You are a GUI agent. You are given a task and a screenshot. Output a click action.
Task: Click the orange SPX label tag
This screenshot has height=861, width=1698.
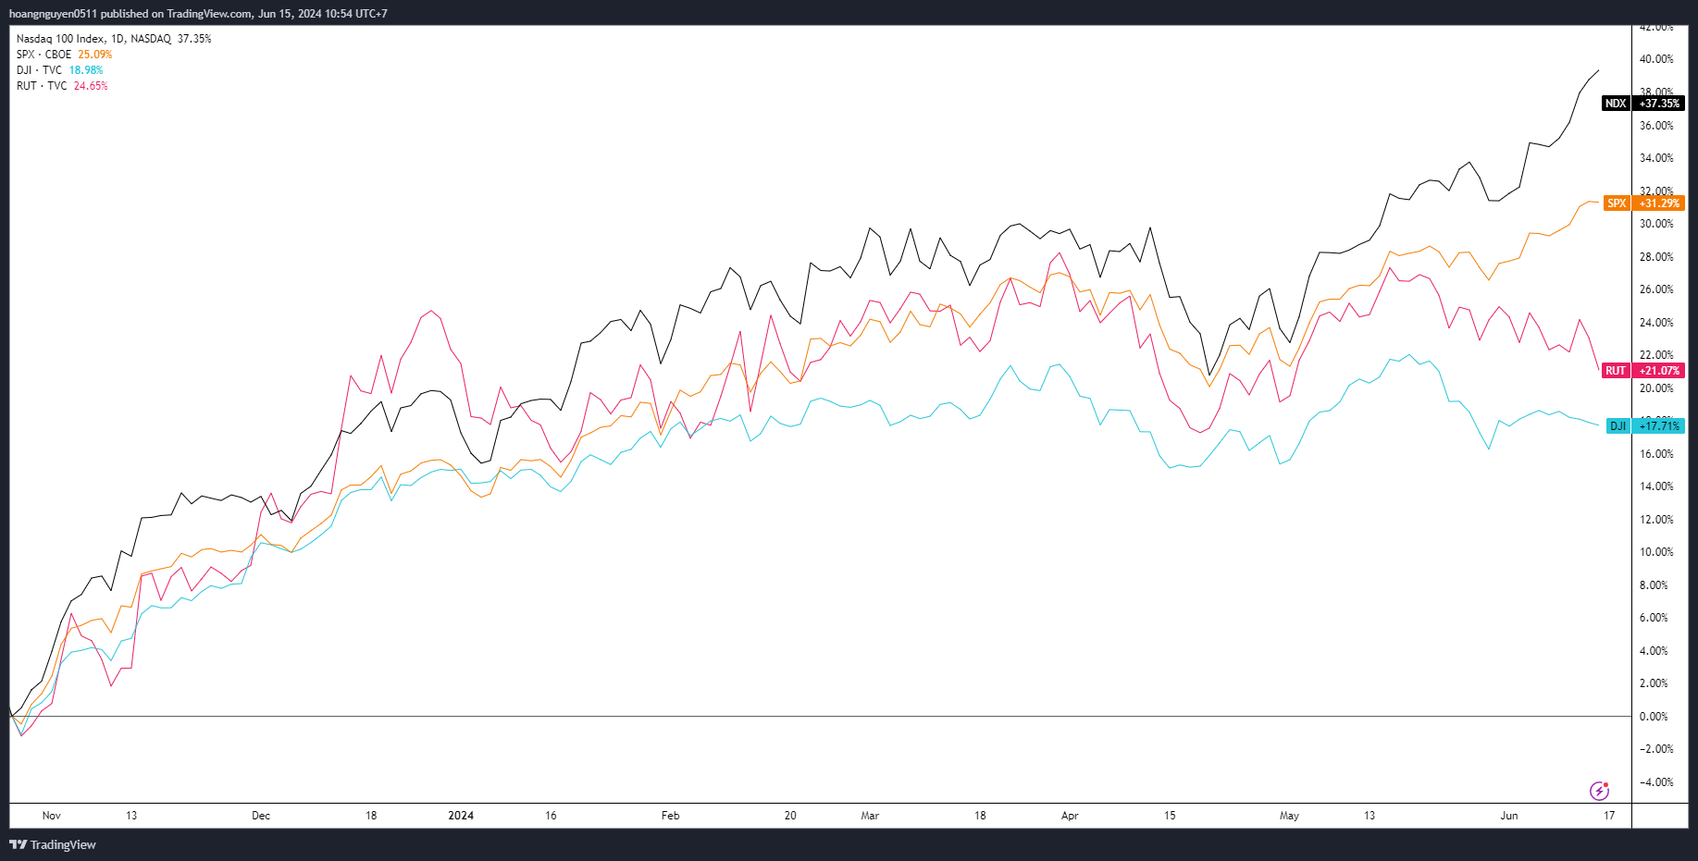(1617, 203)
